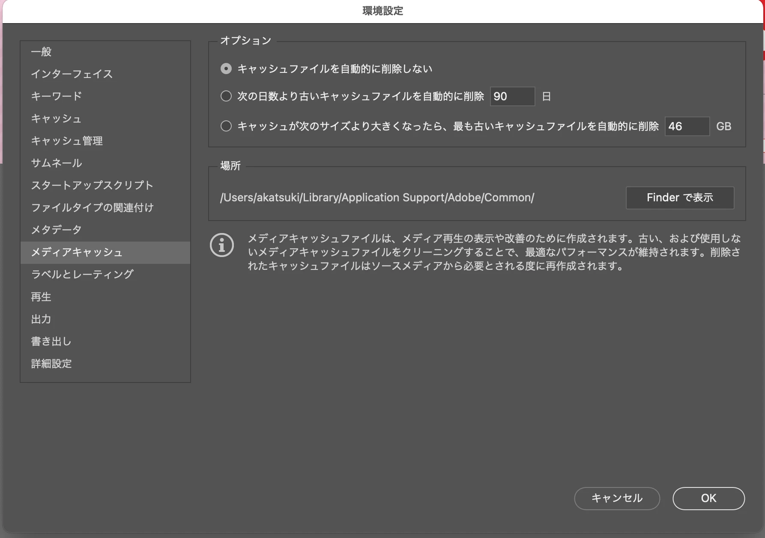Viewport: 765px width, 538px height.
Task: Click the days input field showing 90
Action: (512, 96)
